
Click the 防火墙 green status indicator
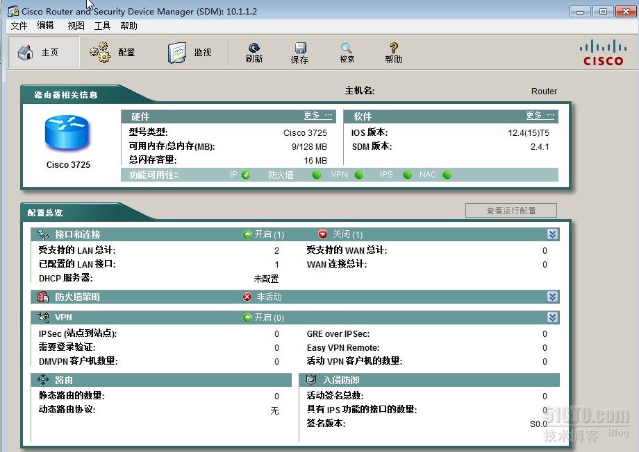click(x=317, y=175)
